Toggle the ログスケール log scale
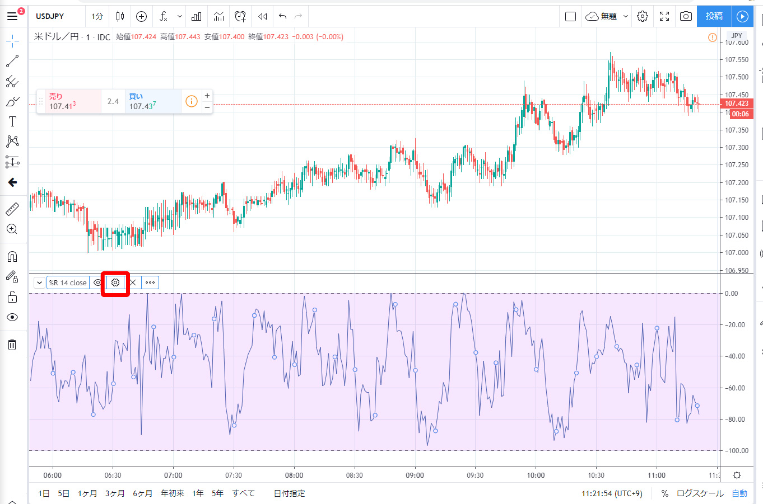 (x=700, y=493)
